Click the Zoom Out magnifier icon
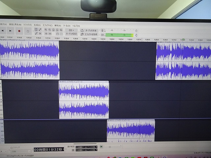This screenshot has width=211, height=158. [50, 30]
